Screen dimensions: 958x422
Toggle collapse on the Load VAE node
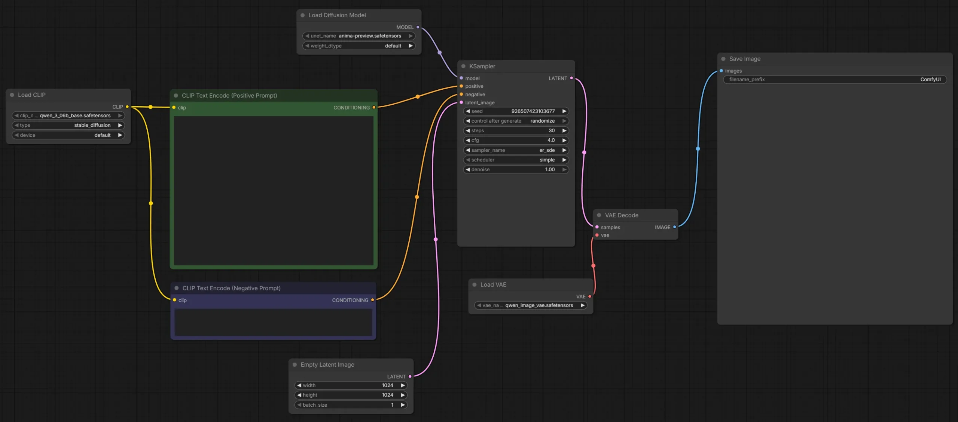474,285
